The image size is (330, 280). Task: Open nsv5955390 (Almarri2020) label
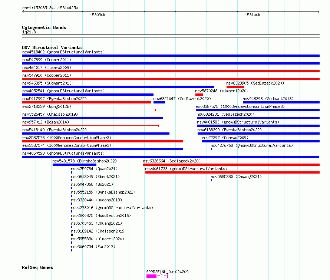pyautogui.click(x=98, y=239)
